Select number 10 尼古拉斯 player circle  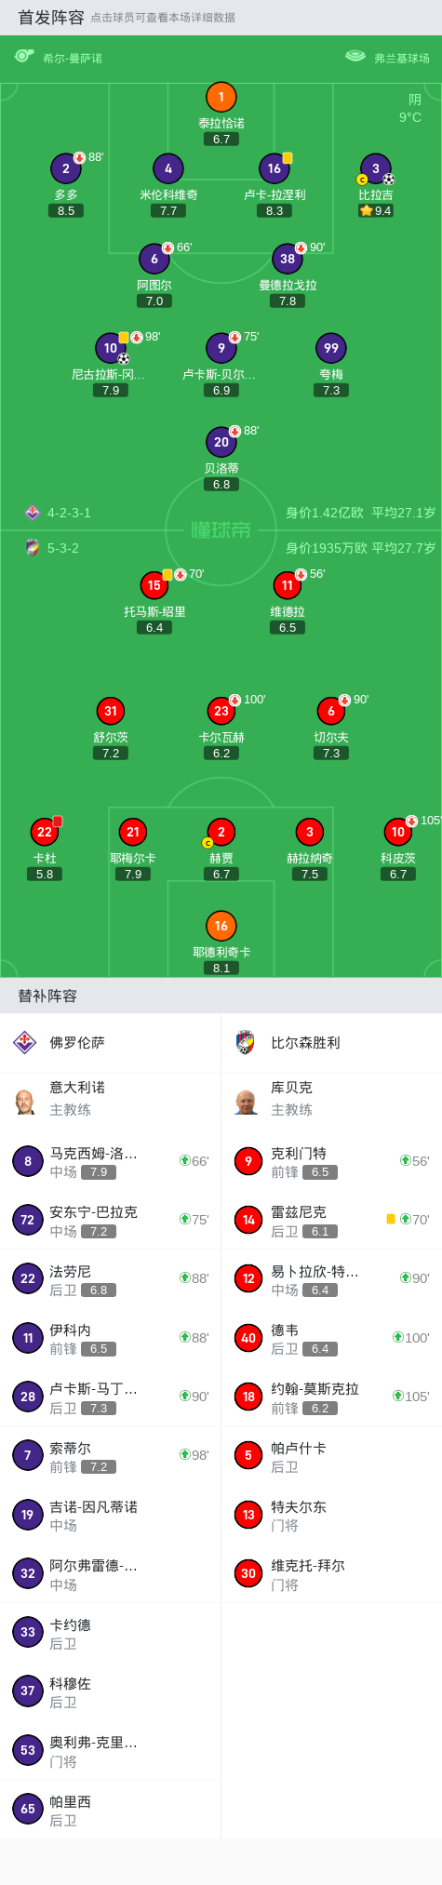coord(111,348)
